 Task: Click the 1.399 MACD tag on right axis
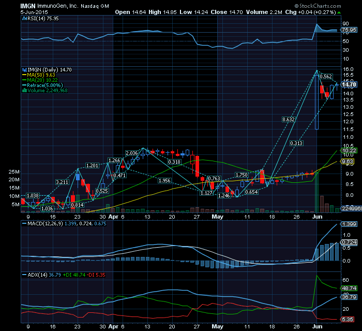click(x=349, y=224)
